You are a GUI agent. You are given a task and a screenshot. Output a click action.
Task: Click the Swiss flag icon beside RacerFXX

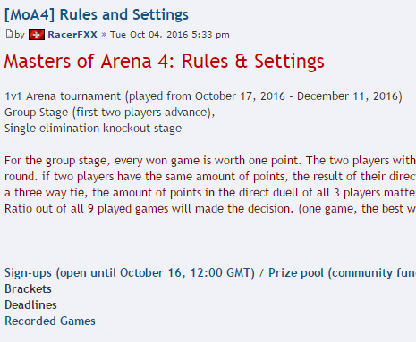point(37,35)
